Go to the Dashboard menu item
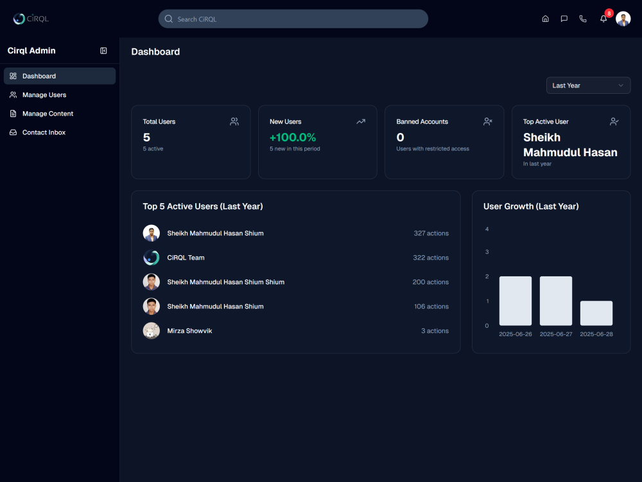 pyautogui.click(x=60, y=76)
